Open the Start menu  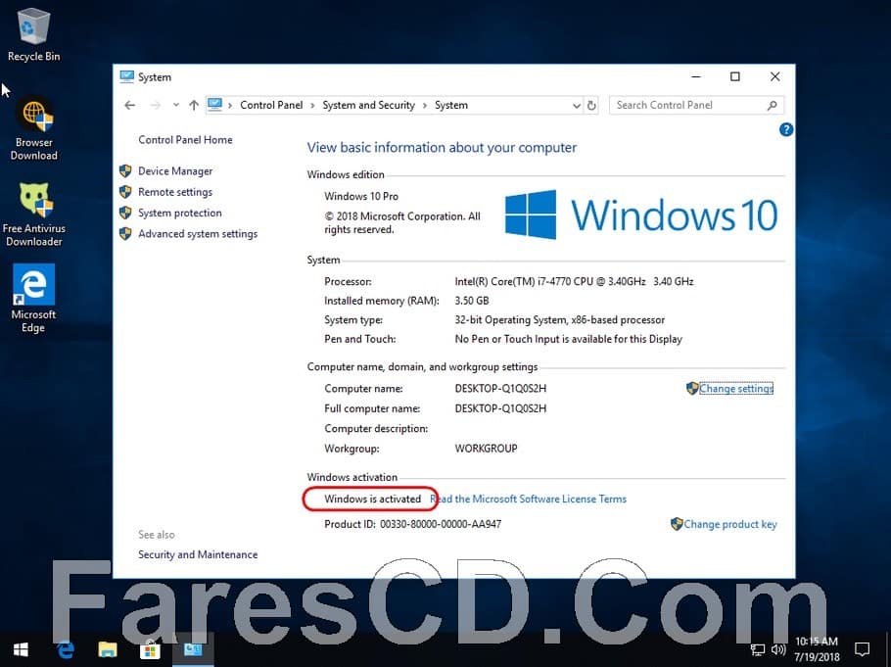(21, 649)
